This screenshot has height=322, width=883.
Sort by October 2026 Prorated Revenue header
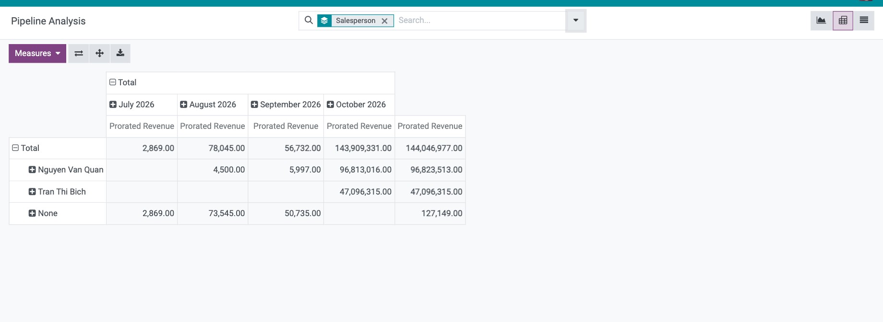[359, 126]
